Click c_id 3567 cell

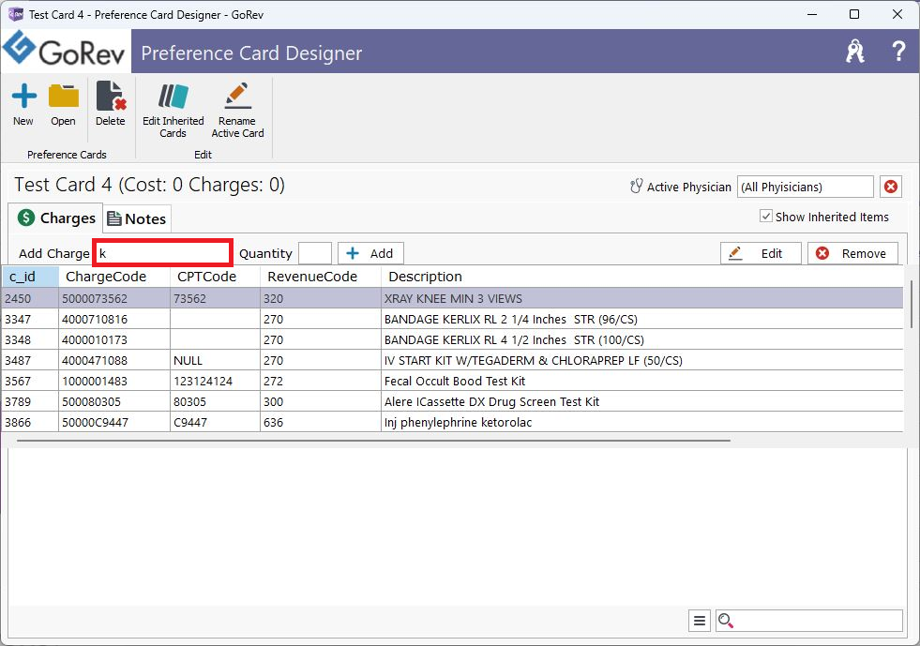(x=30, y=381)
